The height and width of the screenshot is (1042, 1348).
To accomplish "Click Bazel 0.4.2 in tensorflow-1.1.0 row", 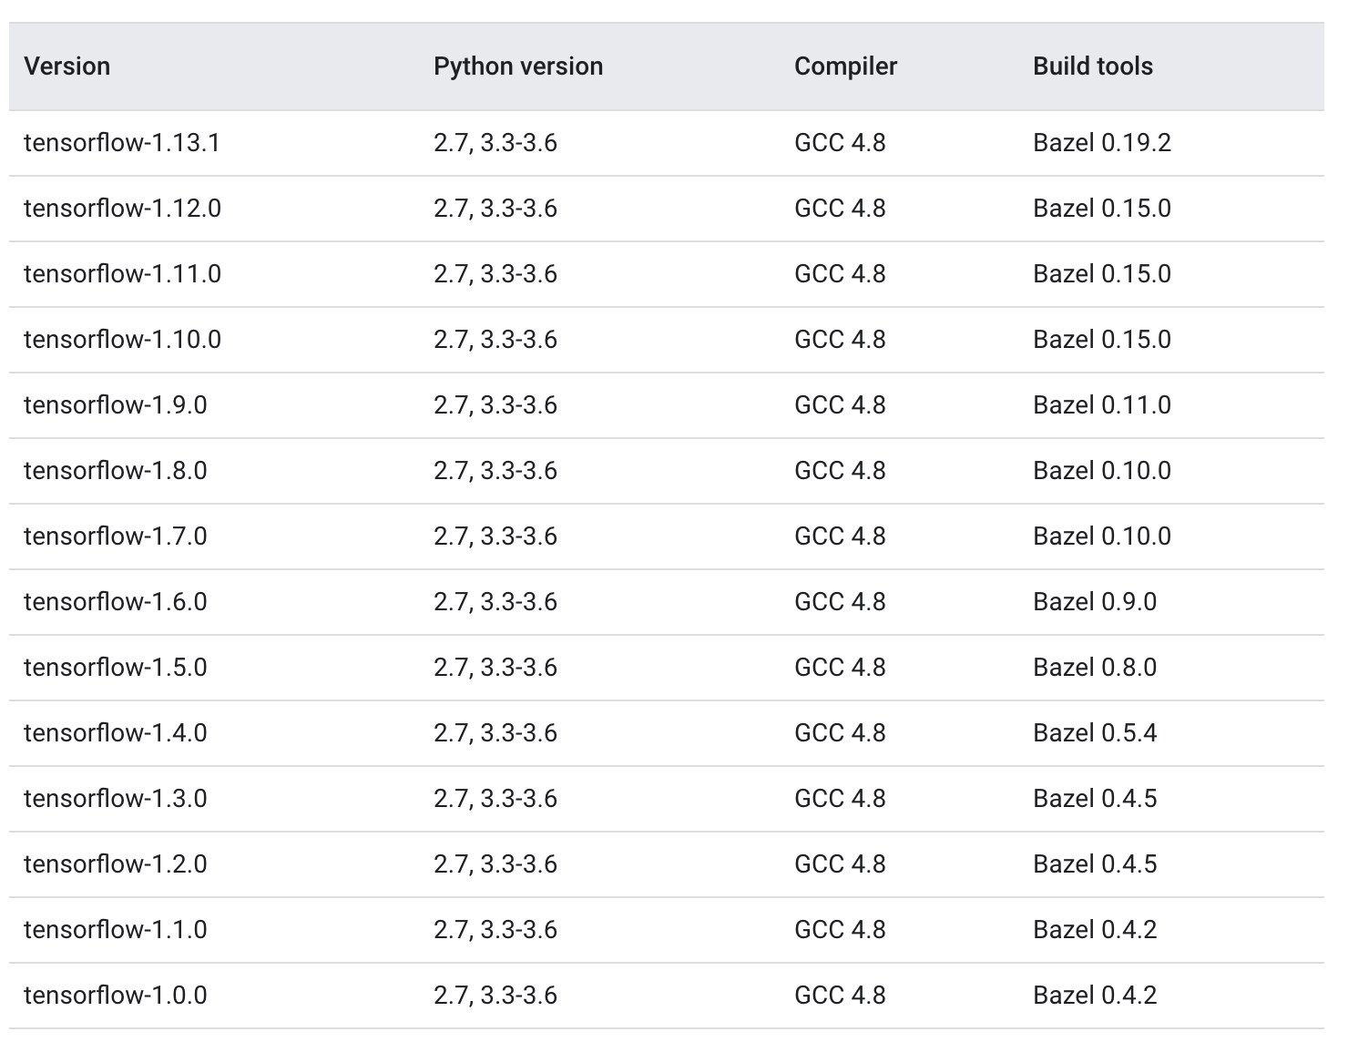I will 1095,930.
